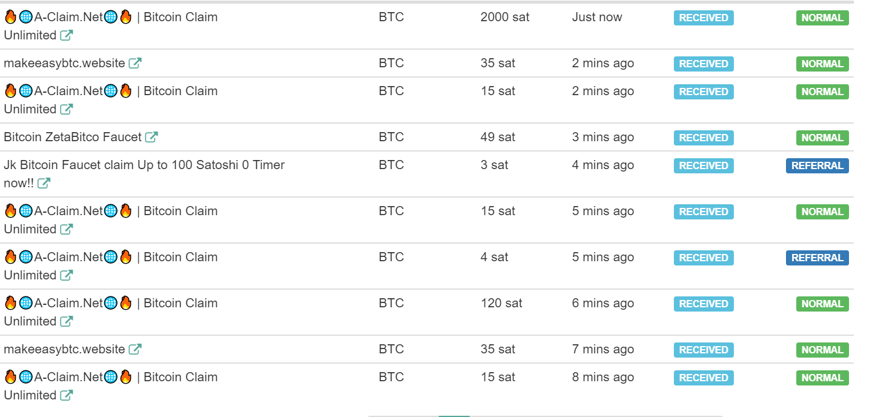
Task: Open external link icon next to Bitcoin ZetaBitco Faucet
Action: point(151,137)
